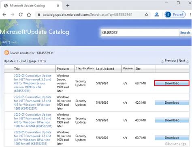Screen dimensions: 192x147
Task: Download the Windows 10 x64 69.7 MB update
Action: click(172, 138)
